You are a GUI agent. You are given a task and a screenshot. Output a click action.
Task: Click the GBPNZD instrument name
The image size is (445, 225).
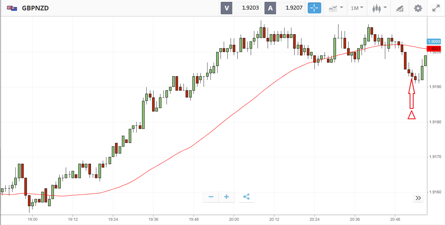(35, 8)
